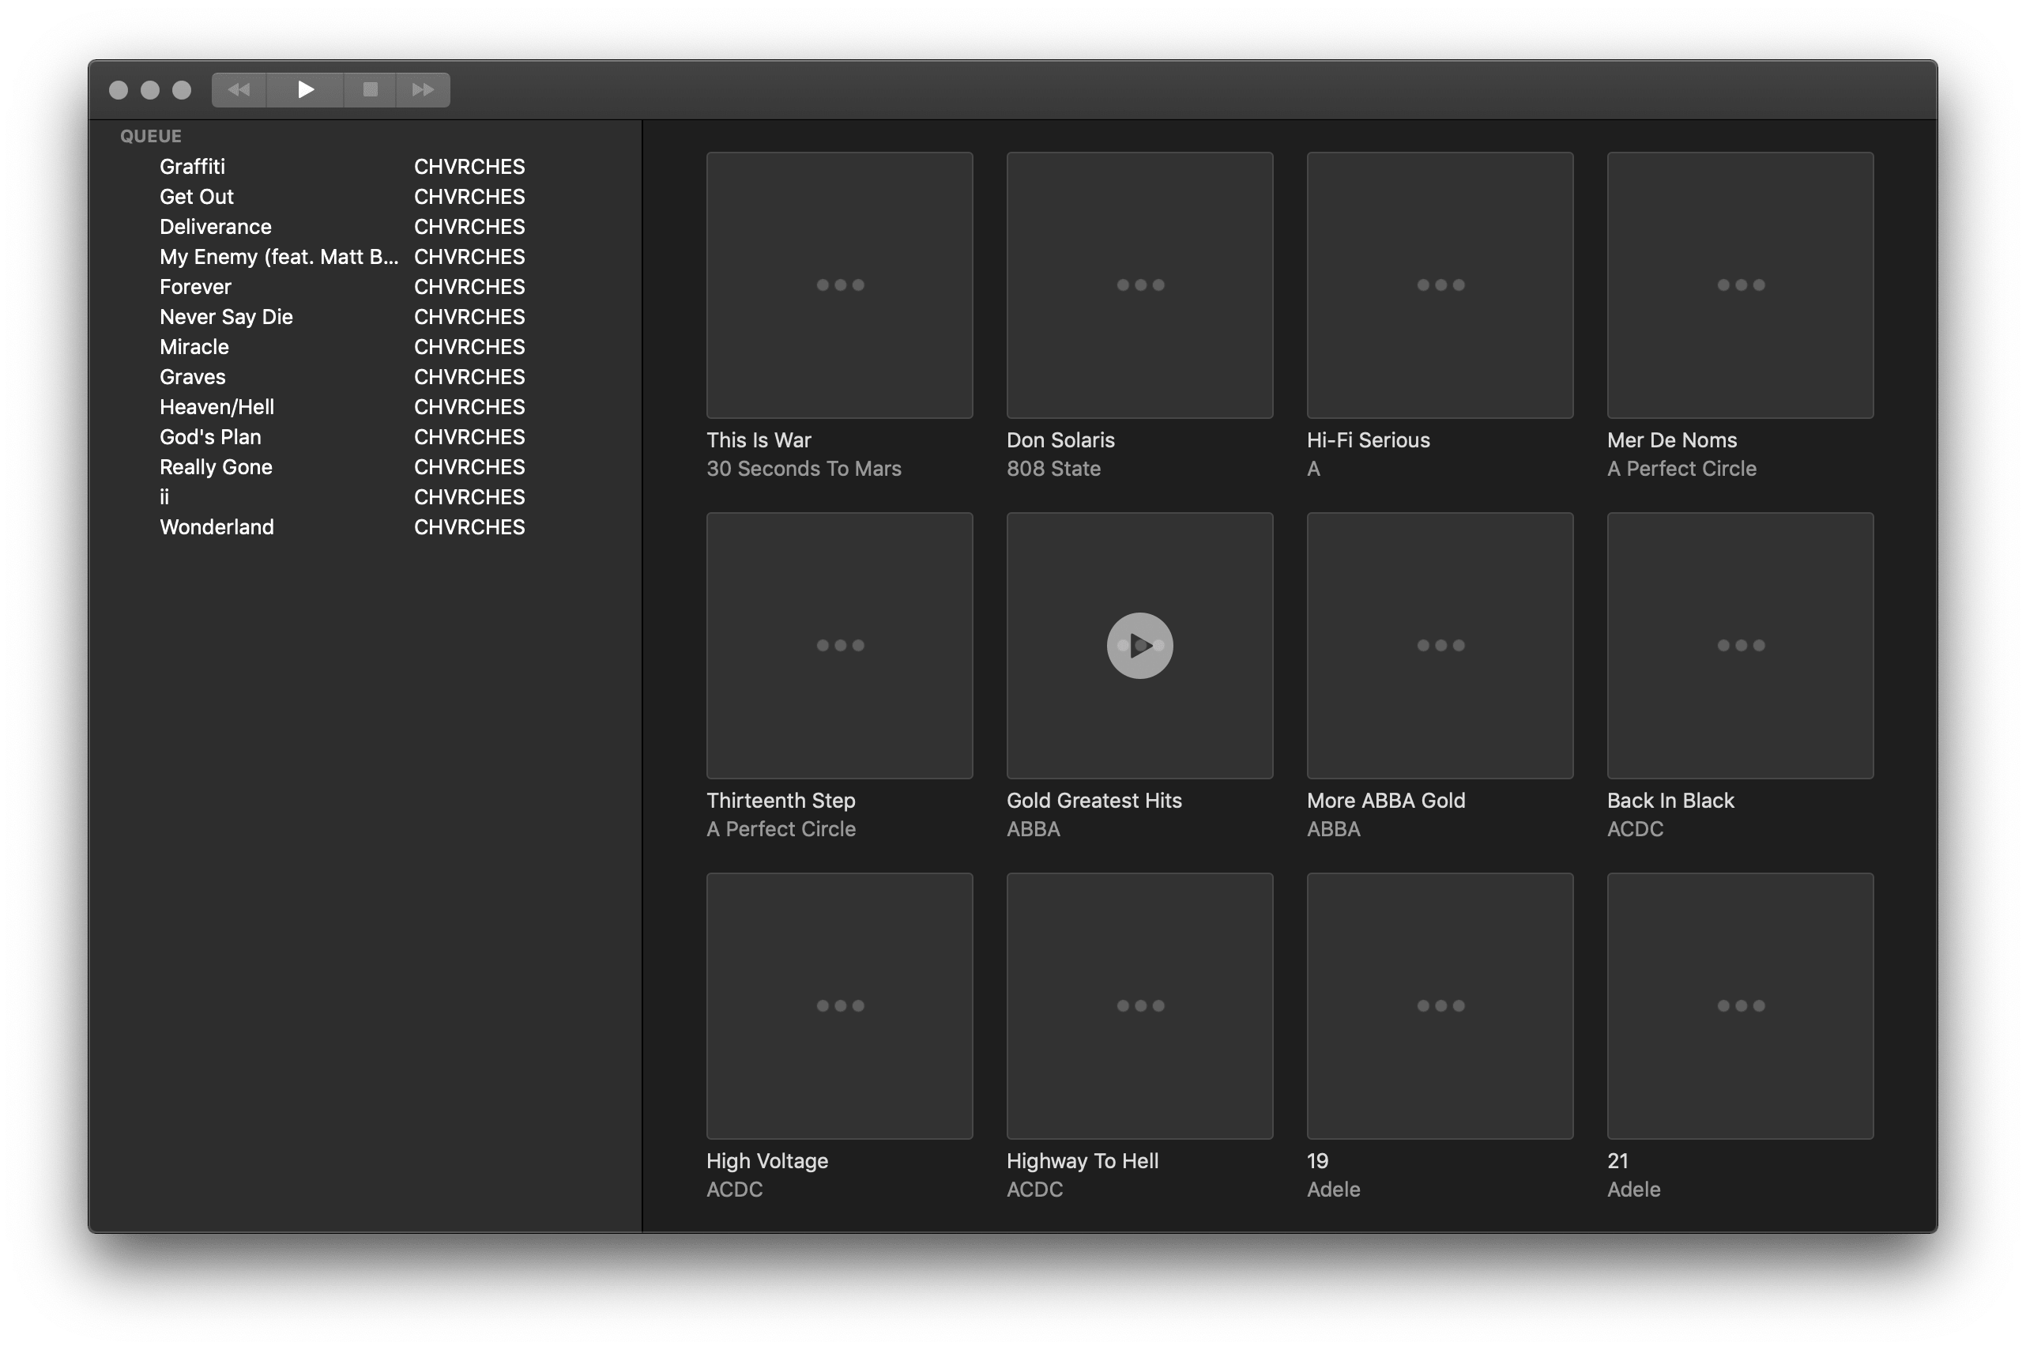2026x1350 pixels.
Task: Open options for the This Is War album
Action: click(x=839, y=285)
